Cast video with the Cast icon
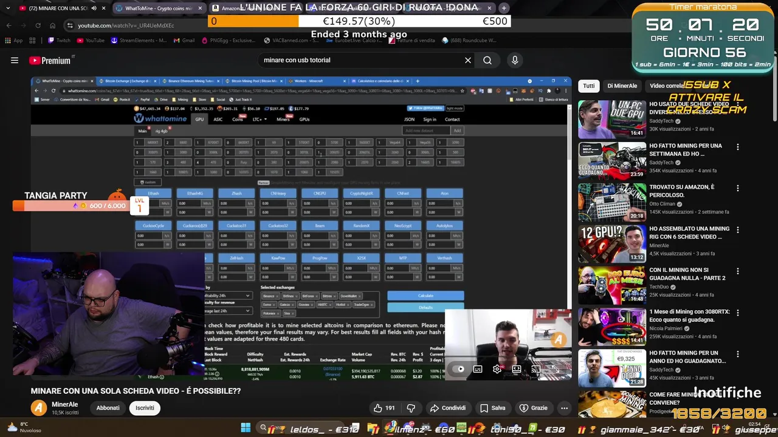Viewport: 778px width, 437px height. point(535,368)
